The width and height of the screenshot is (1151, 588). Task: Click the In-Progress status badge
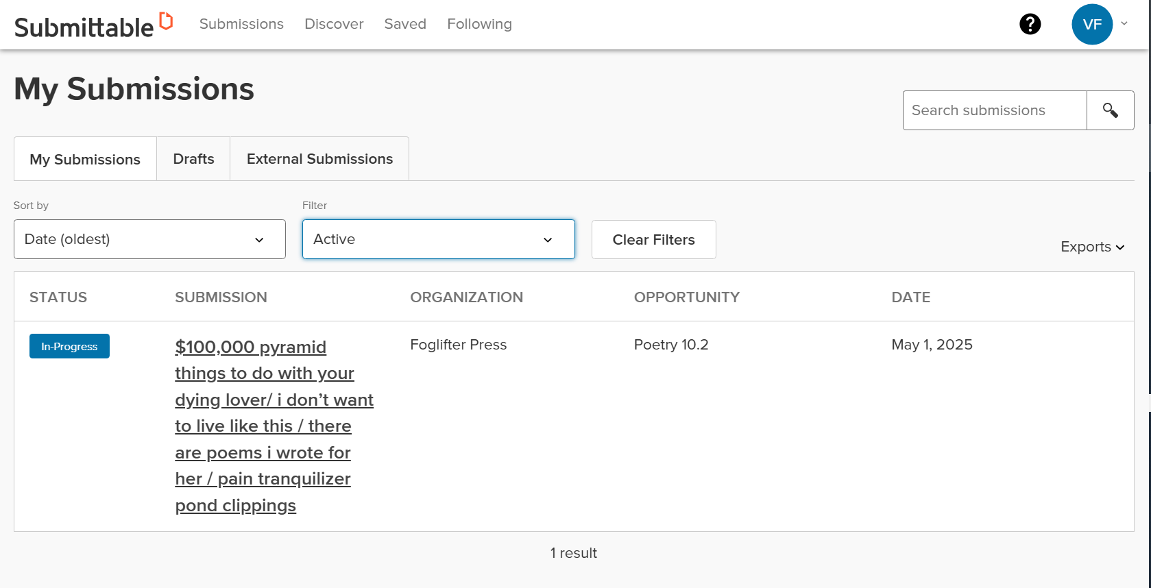pos(69,346)
